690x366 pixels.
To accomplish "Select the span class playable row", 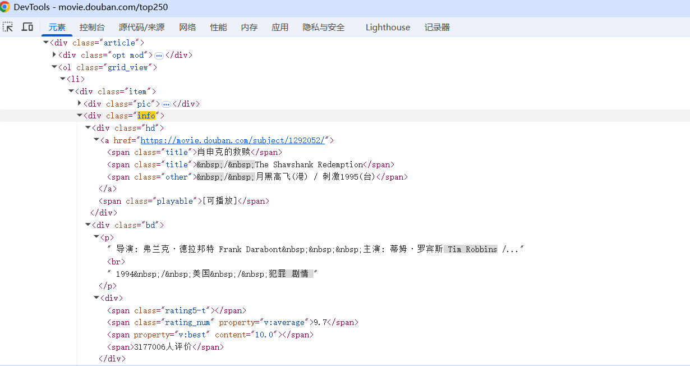I will (184, 201).
